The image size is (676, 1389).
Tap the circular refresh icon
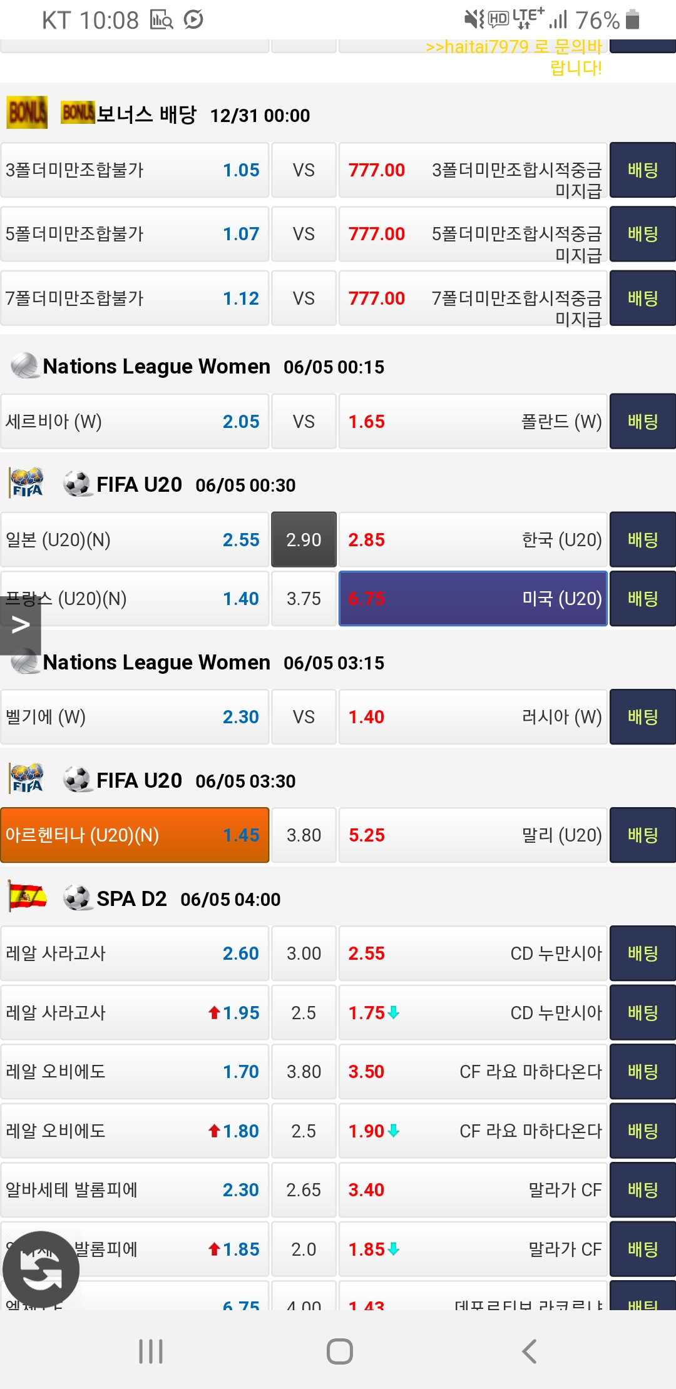[x=41, y=1269]
